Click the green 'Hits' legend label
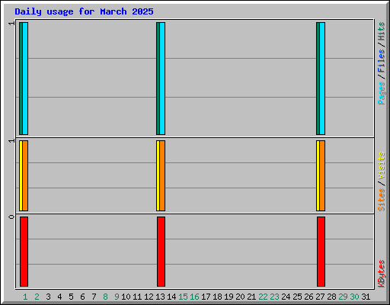 pyautogui.click(x=381, y=31)
